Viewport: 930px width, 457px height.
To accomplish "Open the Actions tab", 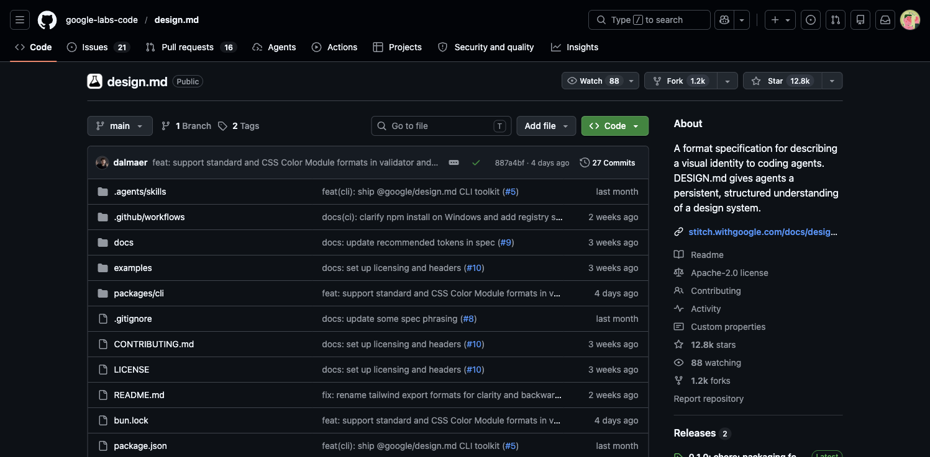I will tap(334, 47).
